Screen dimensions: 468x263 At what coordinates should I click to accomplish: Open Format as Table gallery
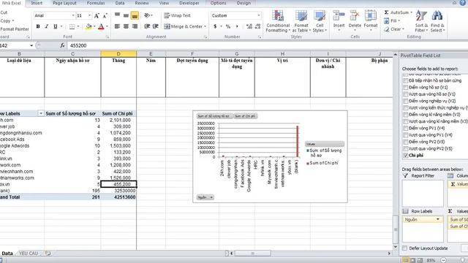click(x=301, y=21)
